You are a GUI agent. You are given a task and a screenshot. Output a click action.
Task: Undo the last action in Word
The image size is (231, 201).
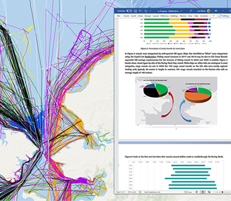(x=140, y=11)
